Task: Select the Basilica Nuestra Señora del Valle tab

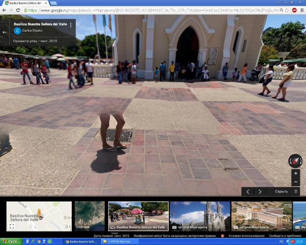Action: (26, 3)
